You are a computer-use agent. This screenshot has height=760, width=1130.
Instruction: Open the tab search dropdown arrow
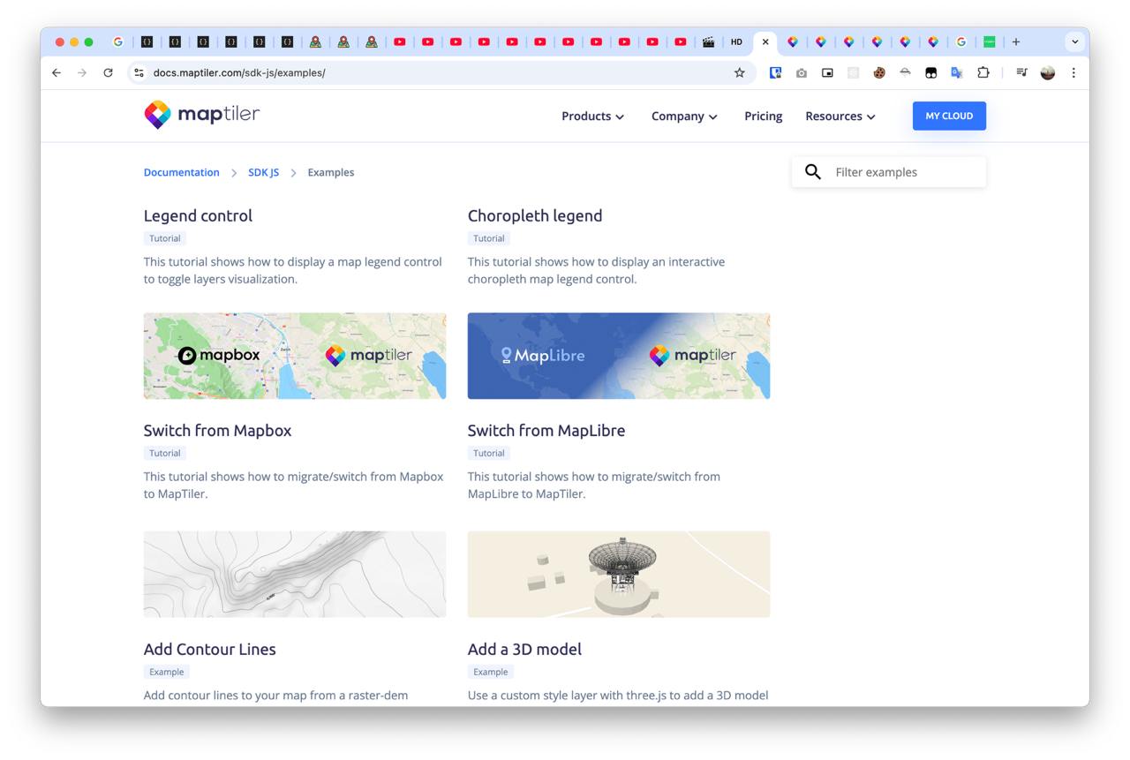[x=1074, y=41]
